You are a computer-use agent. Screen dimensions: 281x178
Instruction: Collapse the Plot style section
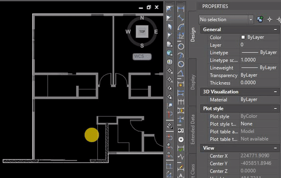pos(275,109)
